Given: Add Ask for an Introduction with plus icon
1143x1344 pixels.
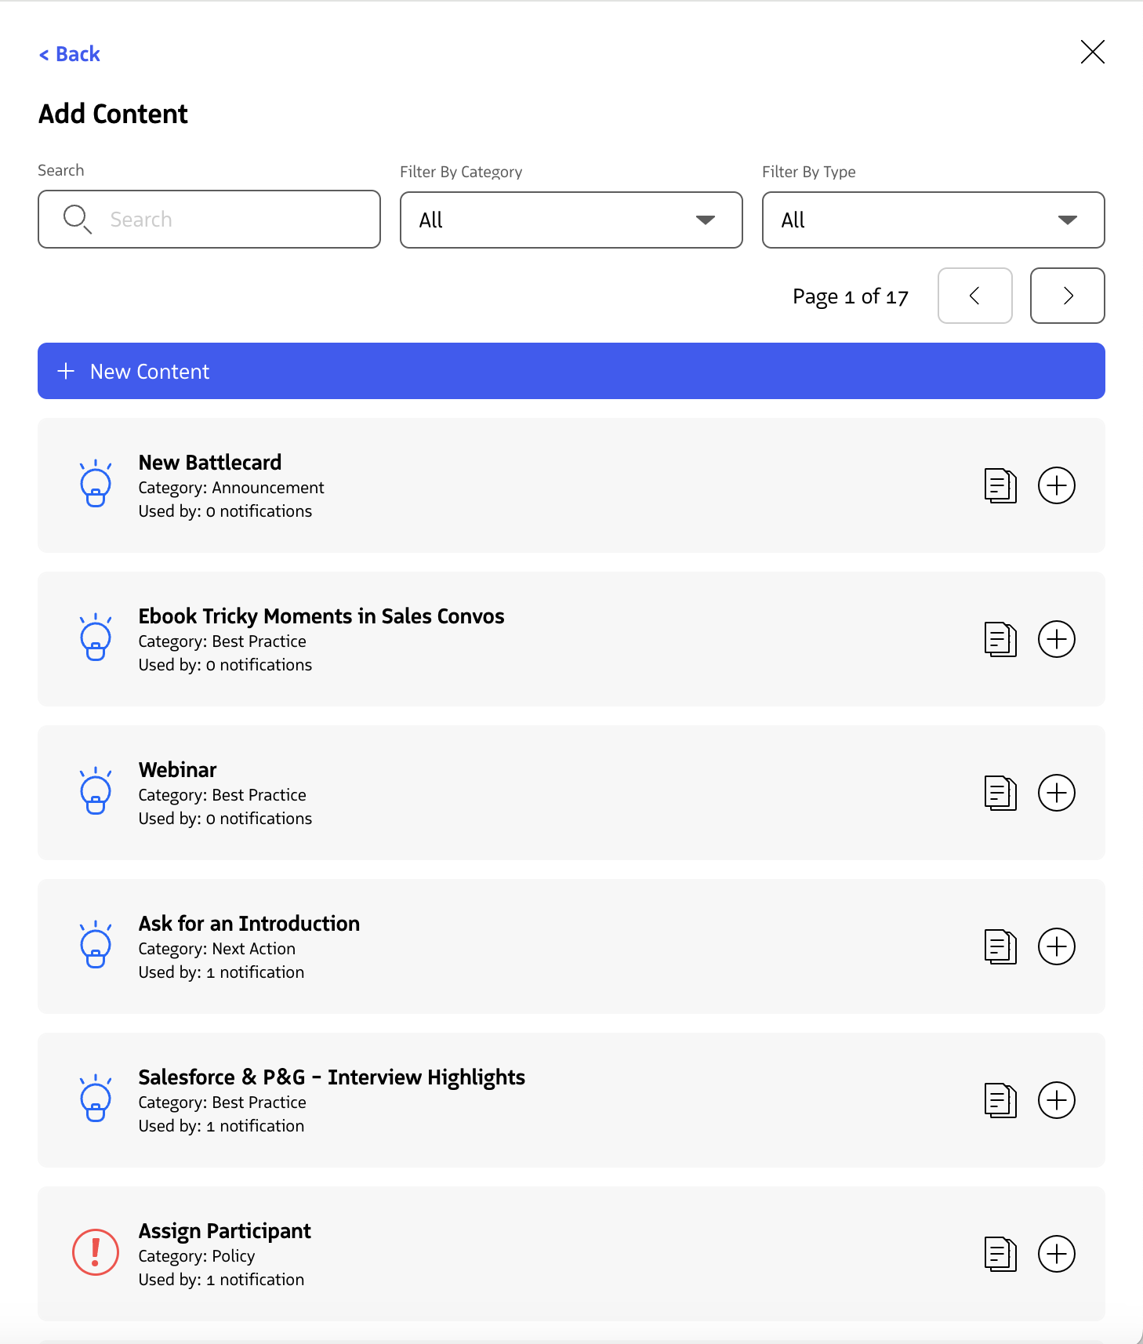Looking at the screenshot, I should coord(1056,946).
